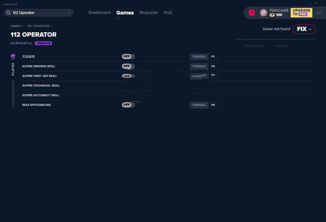Go to the Hub tab
This screenshot has height=222, width=326.
[x=168, y=13]
